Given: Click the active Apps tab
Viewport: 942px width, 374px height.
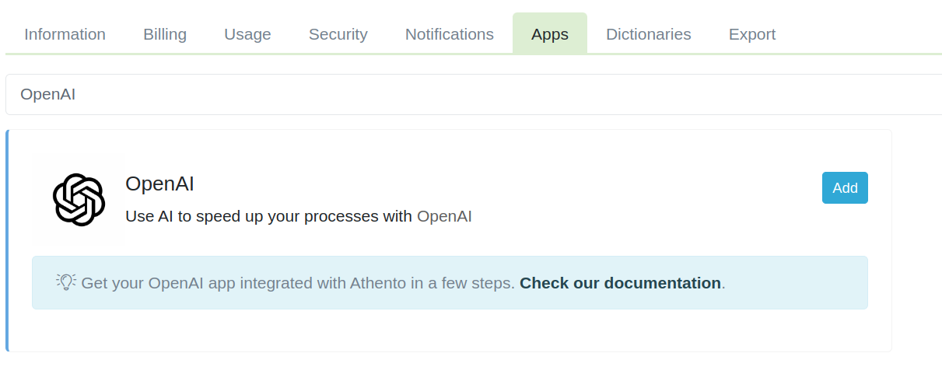Looking at the screenshot, I should [x=549, y=34].
